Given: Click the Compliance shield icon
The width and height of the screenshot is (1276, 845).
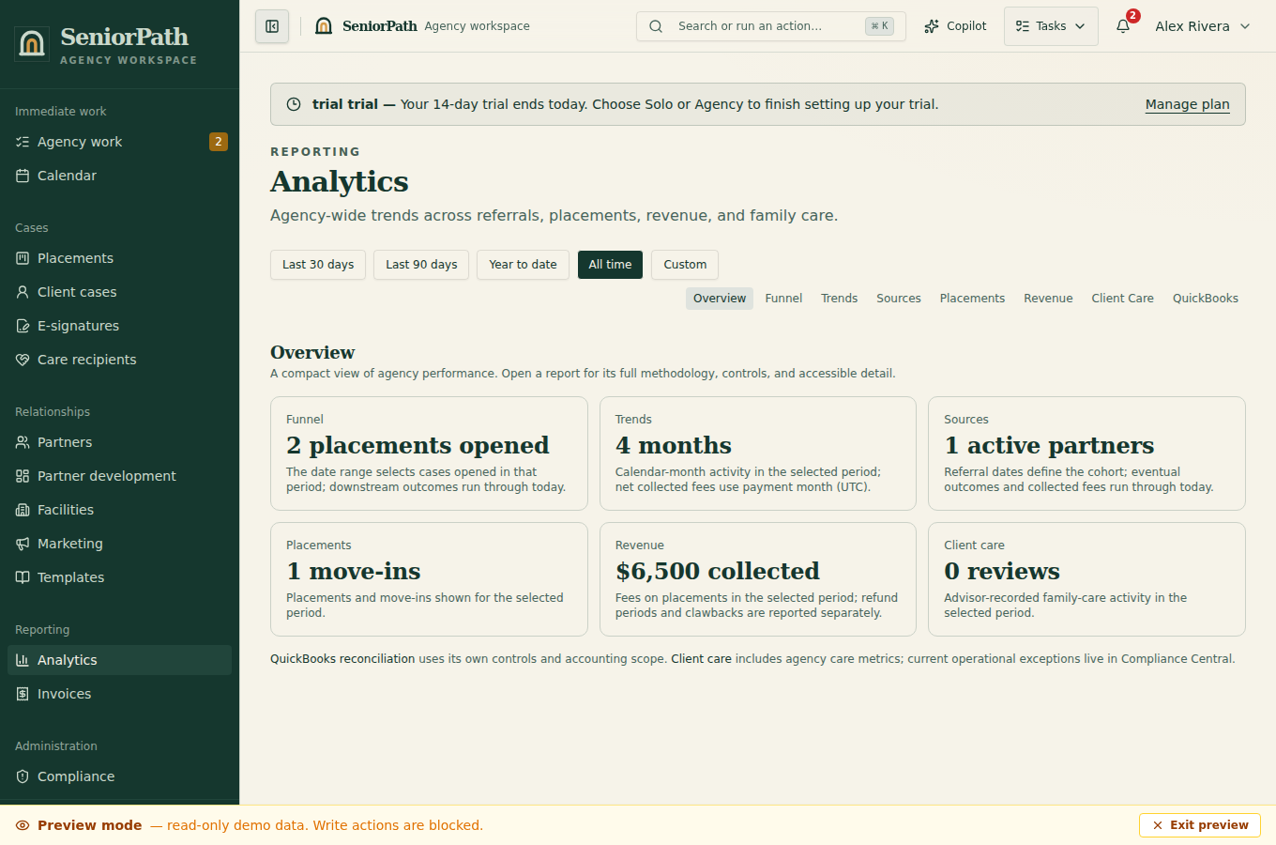Looking at the screenshot, I should 23,776.
